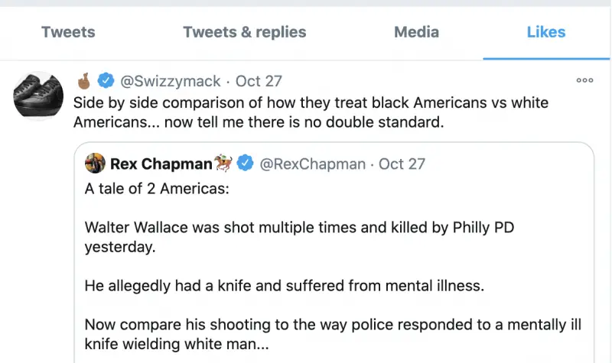
Task: Switch to the Tweets tab
Action: coord(68,32)
